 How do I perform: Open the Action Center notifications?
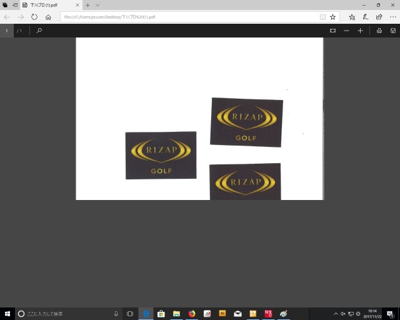390,314
